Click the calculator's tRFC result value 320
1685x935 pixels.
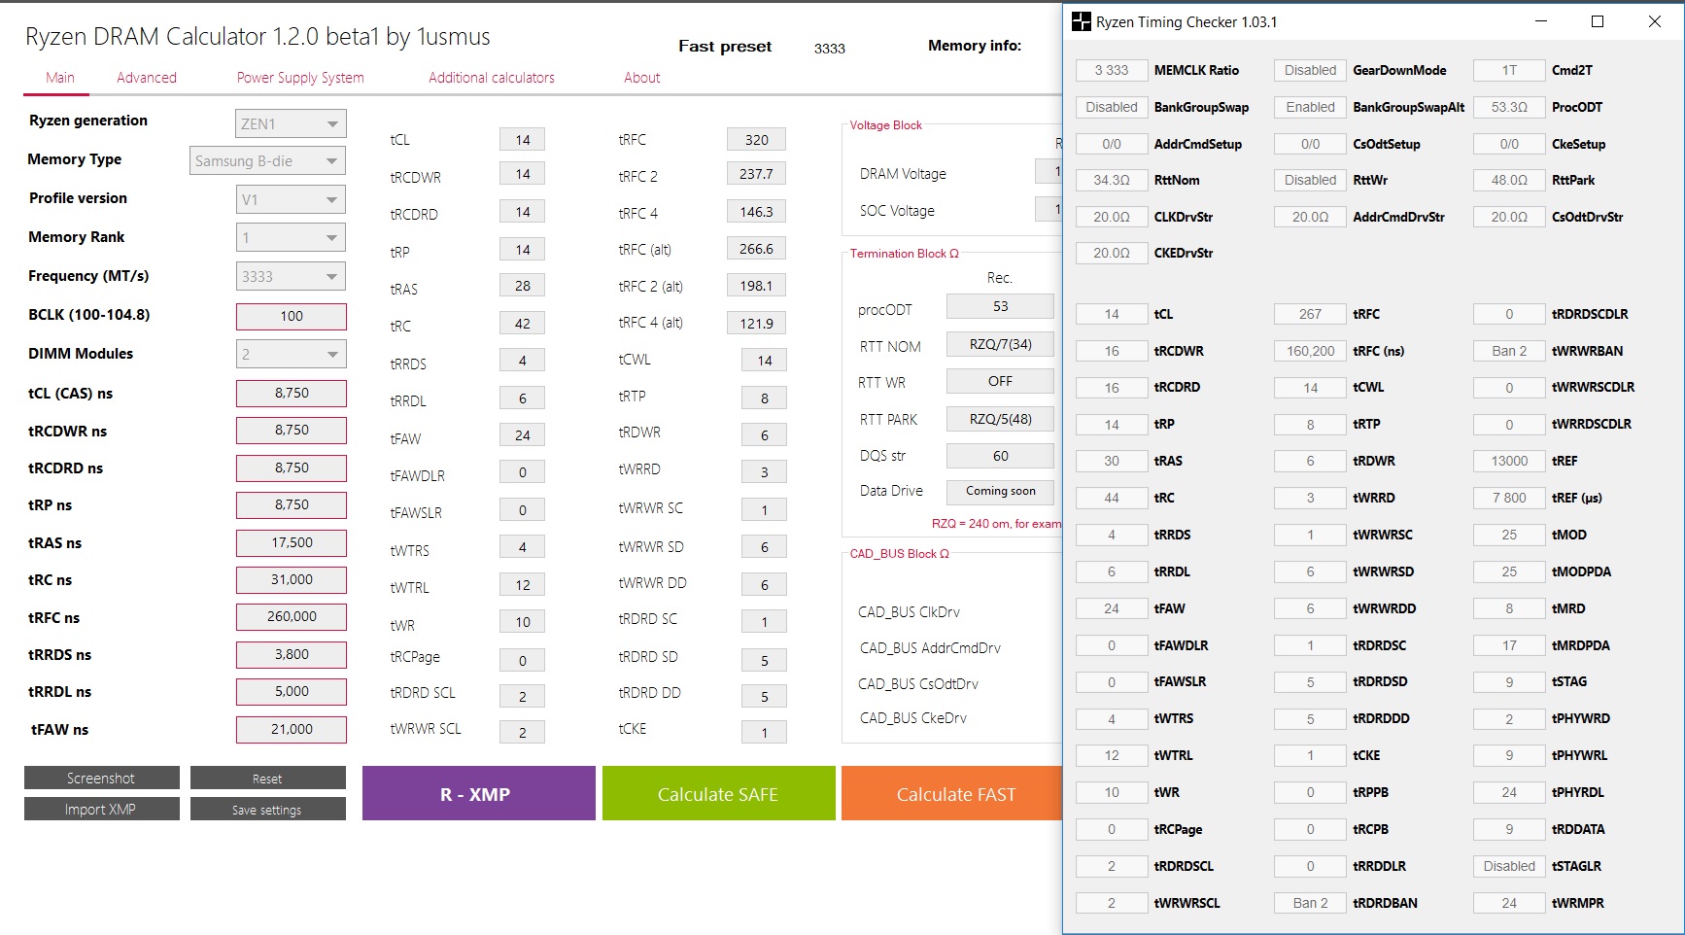point(756,139)
